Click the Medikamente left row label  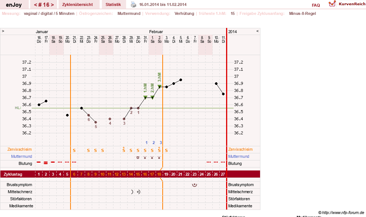21,206
